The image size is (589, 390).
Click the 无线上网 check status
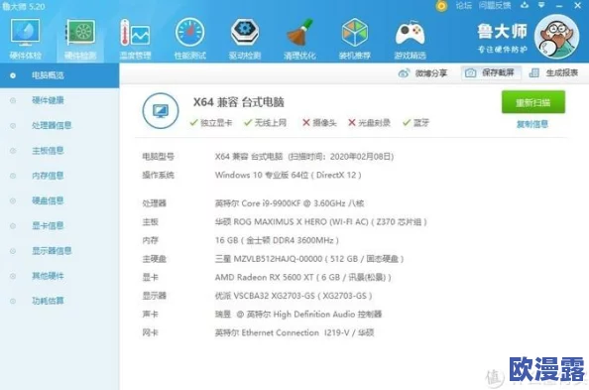click(x=265, y=123)
